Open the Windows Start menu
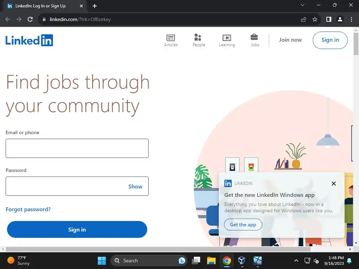The height and width of the screenshot is (269, 359). click(102, 261)
